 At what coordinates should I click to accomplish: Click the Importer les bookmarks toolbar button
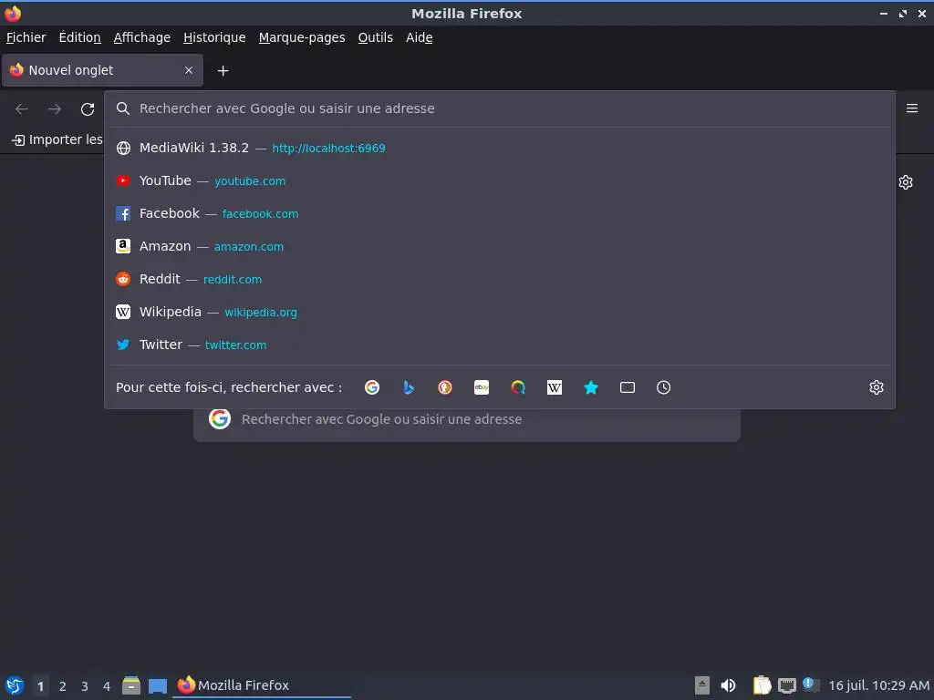[57, 139]
